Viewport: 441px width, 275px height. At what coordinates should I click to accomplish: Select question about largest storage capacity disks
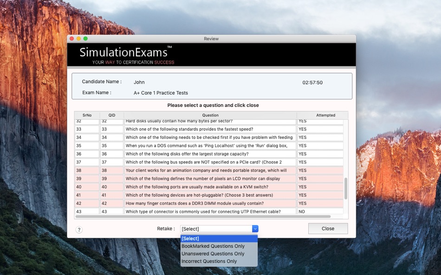[210, 154]
